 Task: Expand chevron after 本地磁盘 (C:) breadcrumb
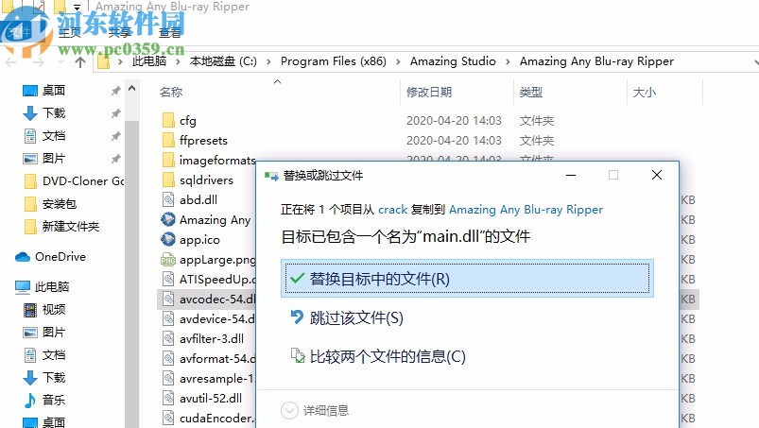click(268, 62)
